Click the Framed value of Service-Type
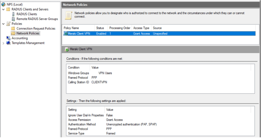 coord(111,133)
